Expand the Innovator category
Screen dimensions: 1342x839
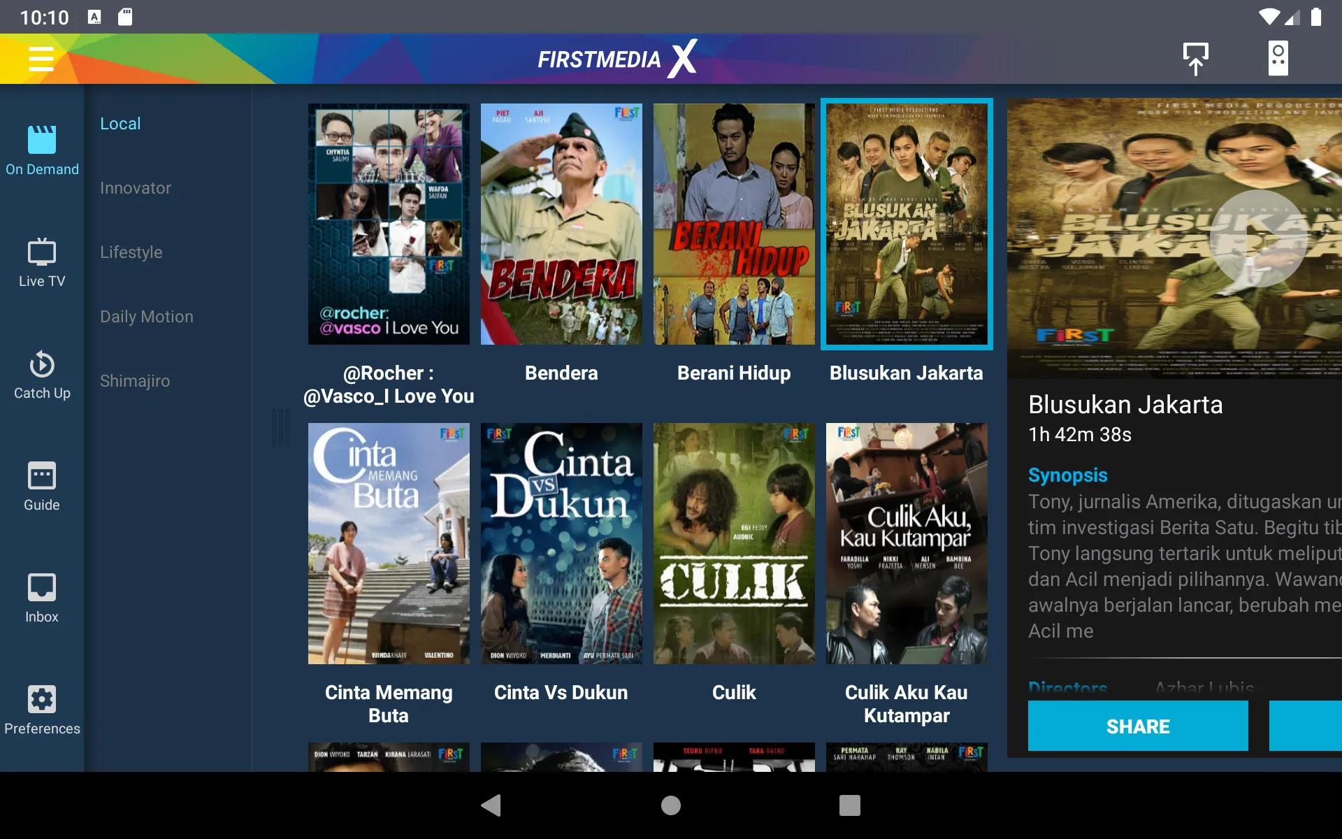(x=136, y=187)
